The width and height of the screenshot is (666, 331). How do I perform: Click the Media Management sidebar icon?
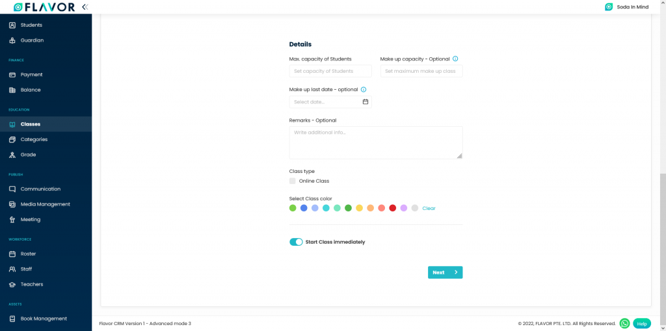[12, 204]
